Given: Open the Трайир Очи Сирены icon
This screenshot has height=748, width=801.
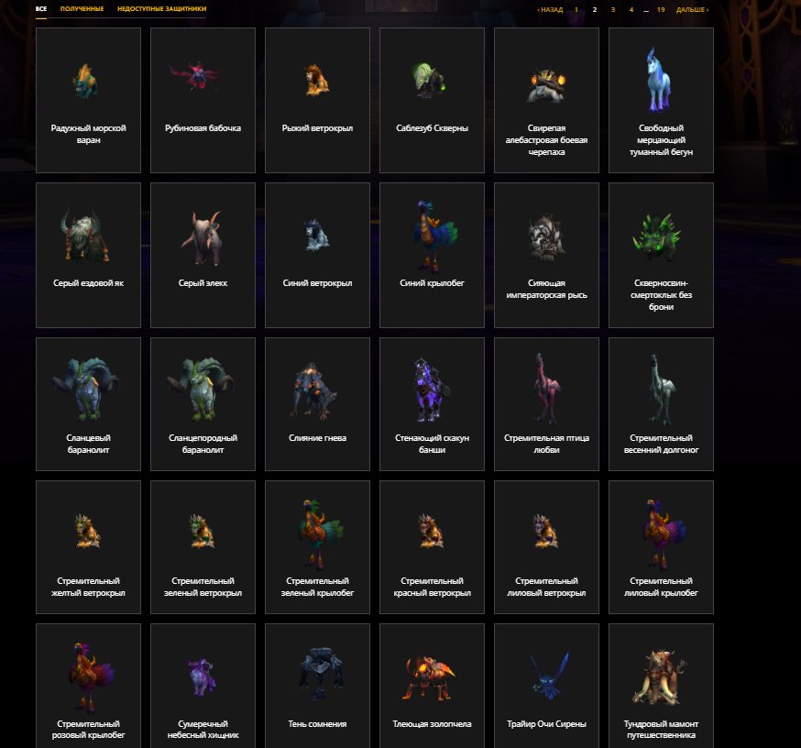Looking at the screenshot, I should click(548, 676).
